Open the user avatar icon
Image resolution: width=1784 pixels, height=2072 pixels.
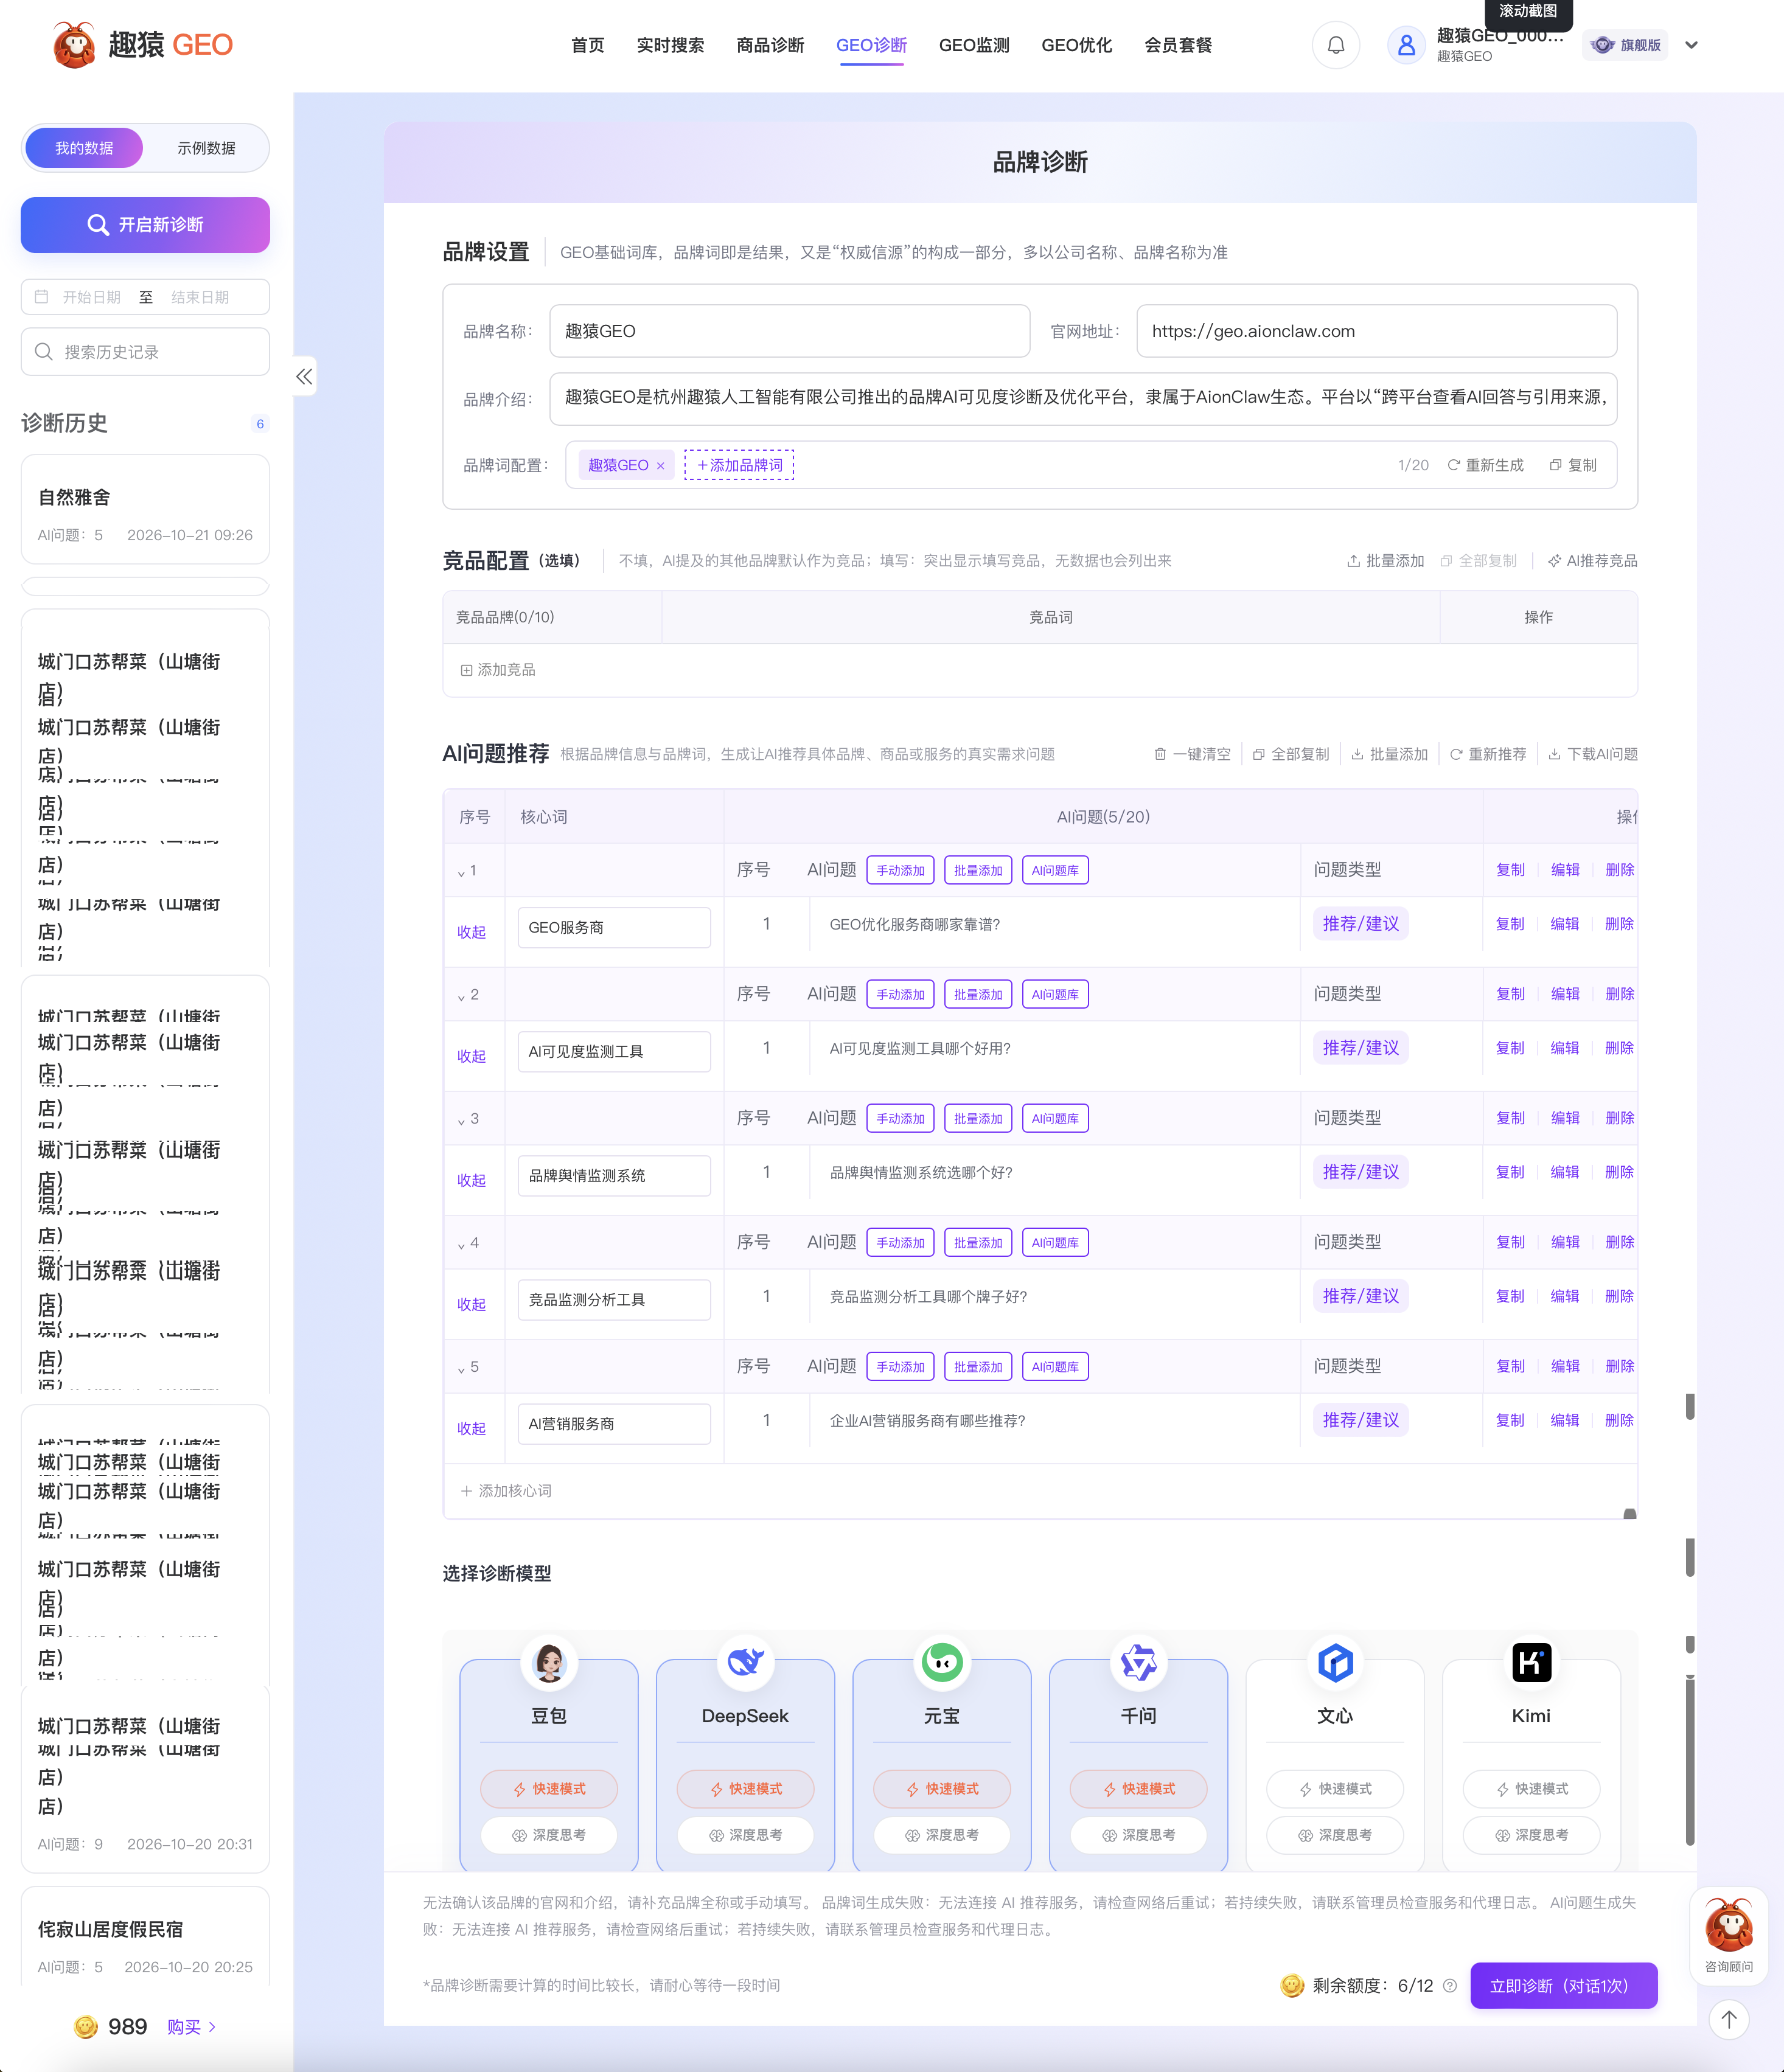tap(1406, 45)
